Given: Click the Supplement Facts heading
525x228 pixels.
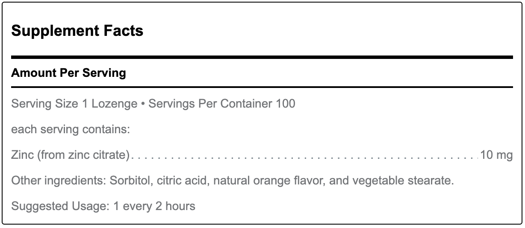Looking at the screenshot, I should coord(77,31).
